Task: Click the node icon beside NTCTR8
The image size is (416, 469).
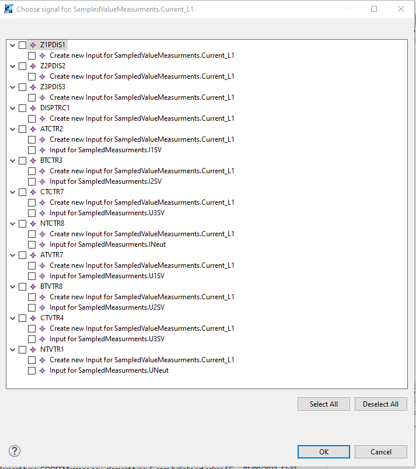Action: coord(33,223)
